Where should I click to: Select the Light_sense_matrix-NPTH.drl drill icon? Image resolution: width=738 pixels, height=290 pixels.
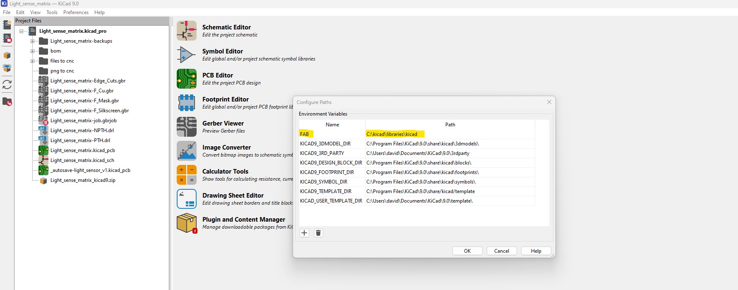pyautogui.click(x=43, y=130)
